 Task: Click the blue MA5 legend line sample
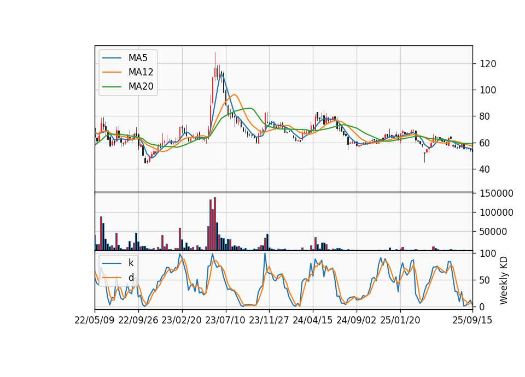pos(112,58)
